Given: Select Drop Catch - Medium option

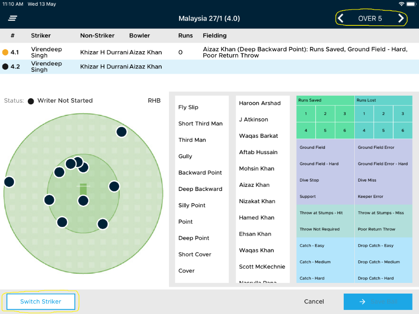Looking at the screenshot, I should point(378,262).
